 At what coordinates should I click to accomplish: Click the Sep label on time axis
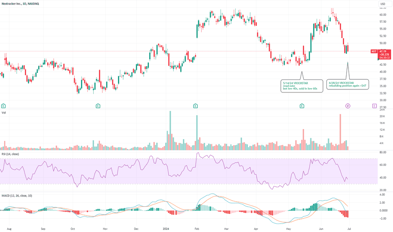pos(43,229)
